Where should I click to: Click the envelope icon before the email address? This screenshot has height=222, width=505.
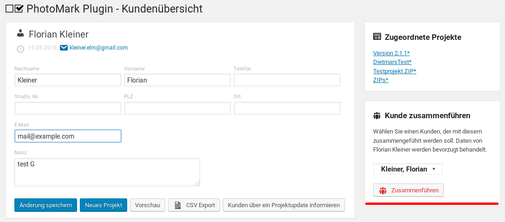pos(64,48)
